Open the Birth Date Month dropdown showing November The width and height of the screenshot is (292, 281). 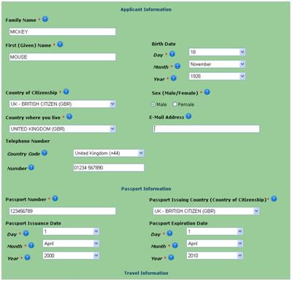(x=217, y=64)
